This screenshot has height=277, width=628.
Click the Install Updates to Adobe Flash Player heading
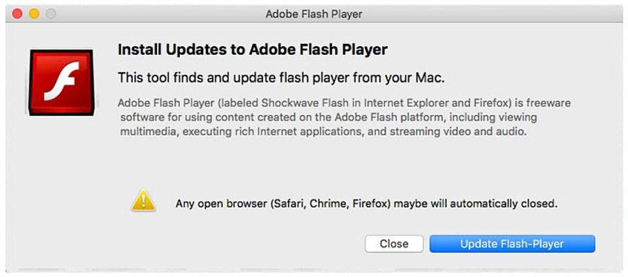pos(253,50)
